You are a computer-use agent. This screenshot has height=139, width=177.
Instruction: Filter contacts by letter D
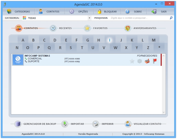click(x=55, y=40)
